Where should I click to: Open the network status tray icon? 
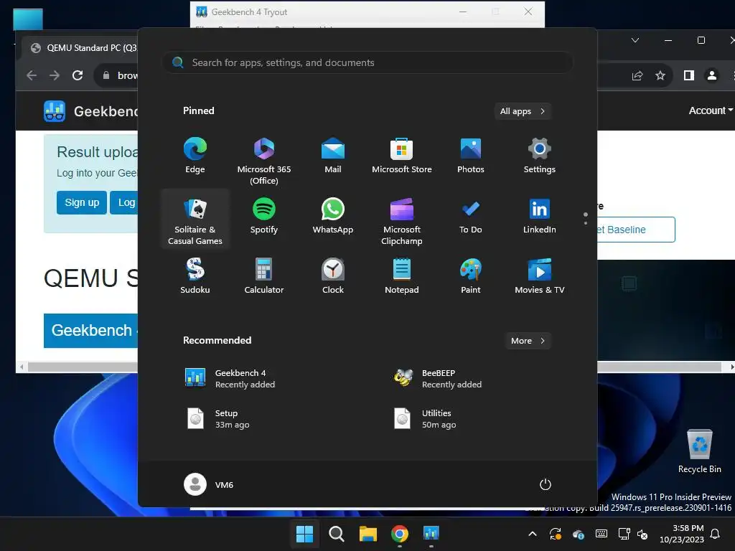click(x=624, y=534)
